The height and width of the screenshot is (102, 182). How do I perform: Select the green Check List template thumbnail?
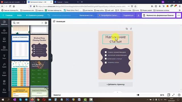click(39, 74)
